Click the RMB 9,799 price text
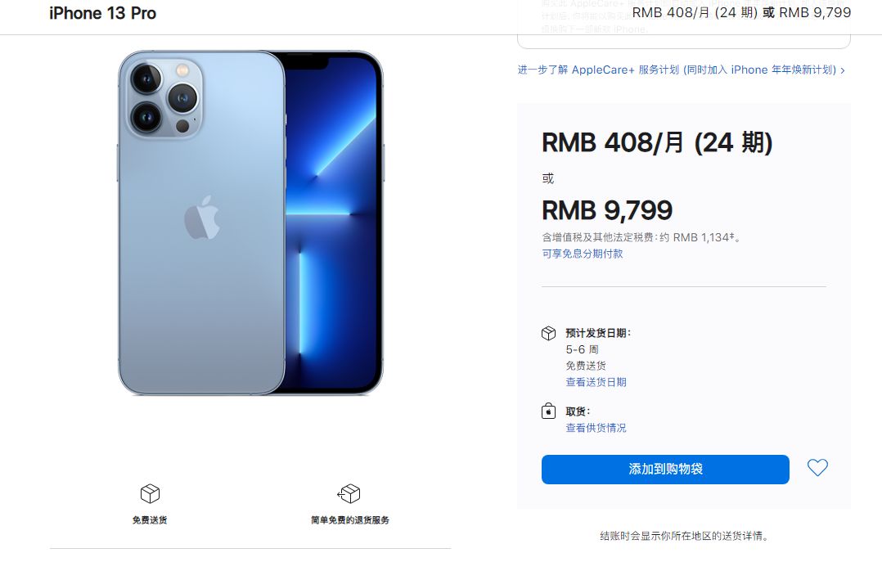Image resolution: width=882 pixels, height=562 pixels. coord(607,210)
